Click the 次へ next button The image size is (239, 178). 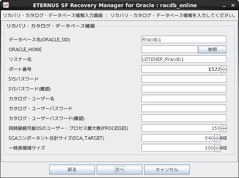click(x=119, y=170)
